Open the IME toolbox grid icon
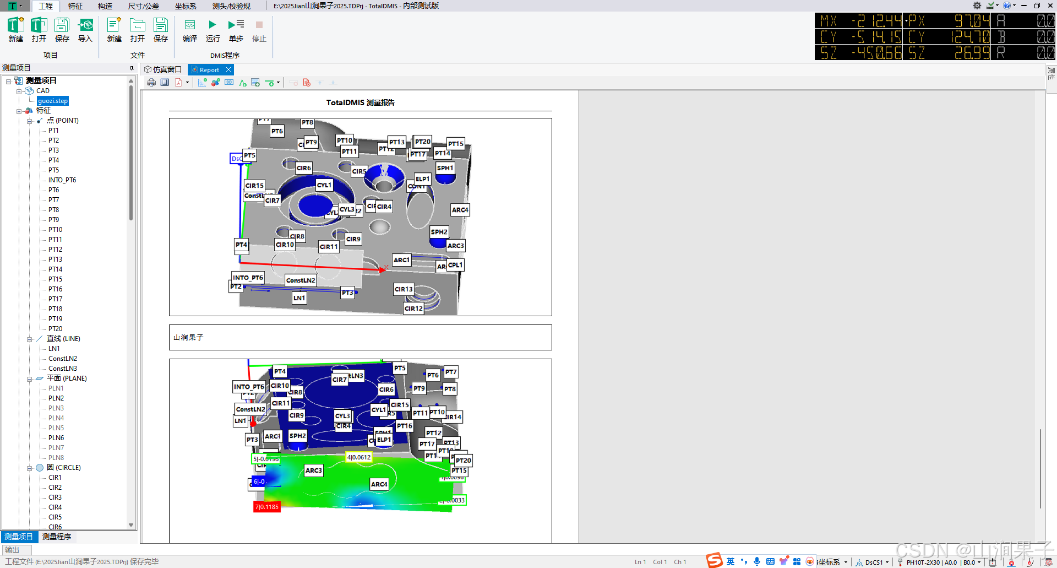The height and width of the screenshot is (568, 1057). [x=797, y=561]
